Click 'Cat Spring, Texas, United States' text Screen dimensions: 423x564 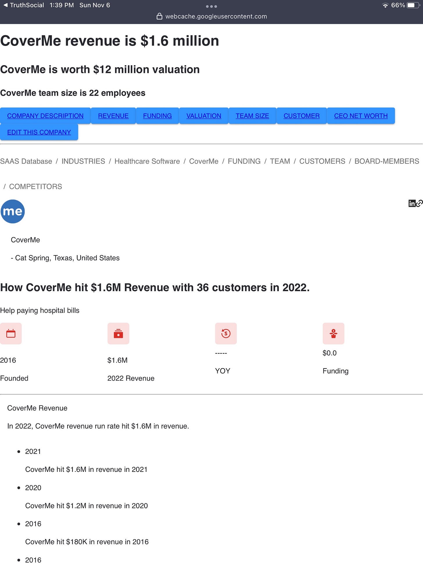pos(67,258)
